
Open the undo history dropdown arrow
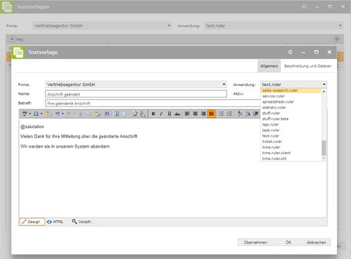63,113
